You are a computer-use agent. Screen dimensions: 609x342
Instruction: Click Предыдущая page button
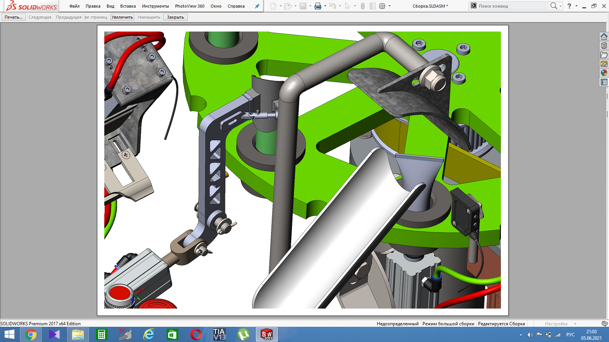pyautogui.click(x=69, y=17)
